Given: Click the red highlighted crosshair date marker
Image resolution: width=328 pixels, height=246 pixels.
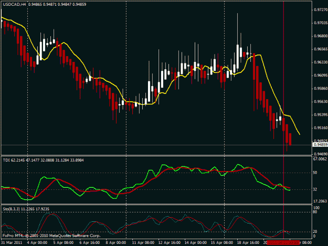Looking at the screenshot, I should (x=283, y=243).
